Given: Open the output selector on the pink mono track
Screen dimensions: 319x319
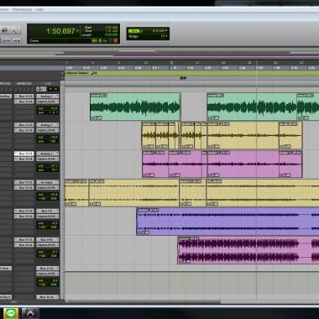Looking at the screenshot, I should [x=48, y=159].
